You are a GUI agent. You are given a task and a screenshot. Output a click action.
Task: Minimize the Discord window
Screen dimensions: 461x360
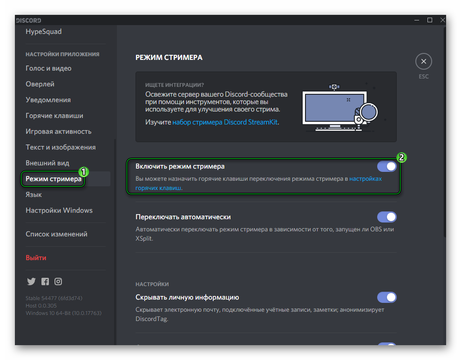tap(417, 20)
